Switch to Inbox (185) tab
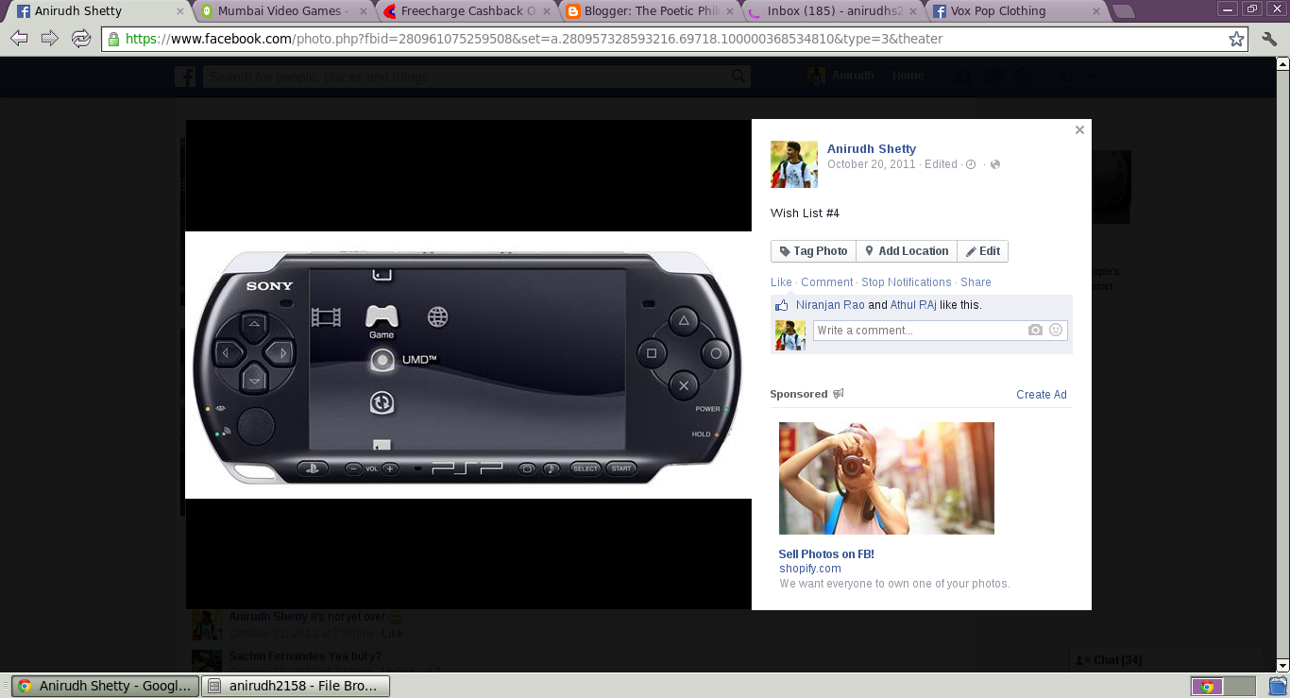The width and height of the screenshot is (1290, 698). point(833,11)
